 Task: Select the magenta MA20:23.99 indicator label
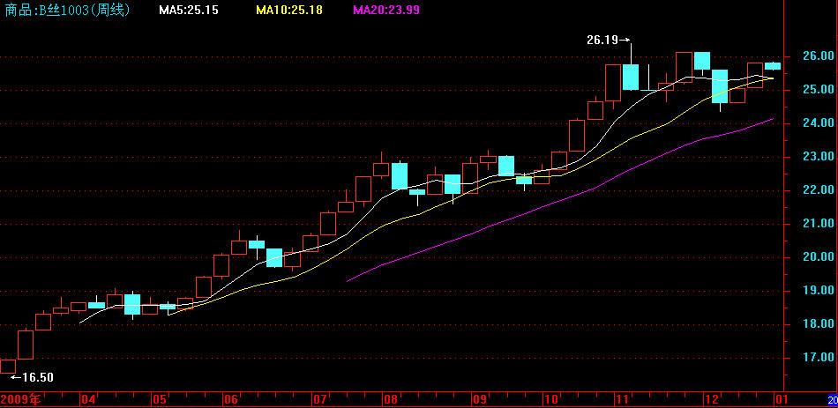(x=386, y=11)
